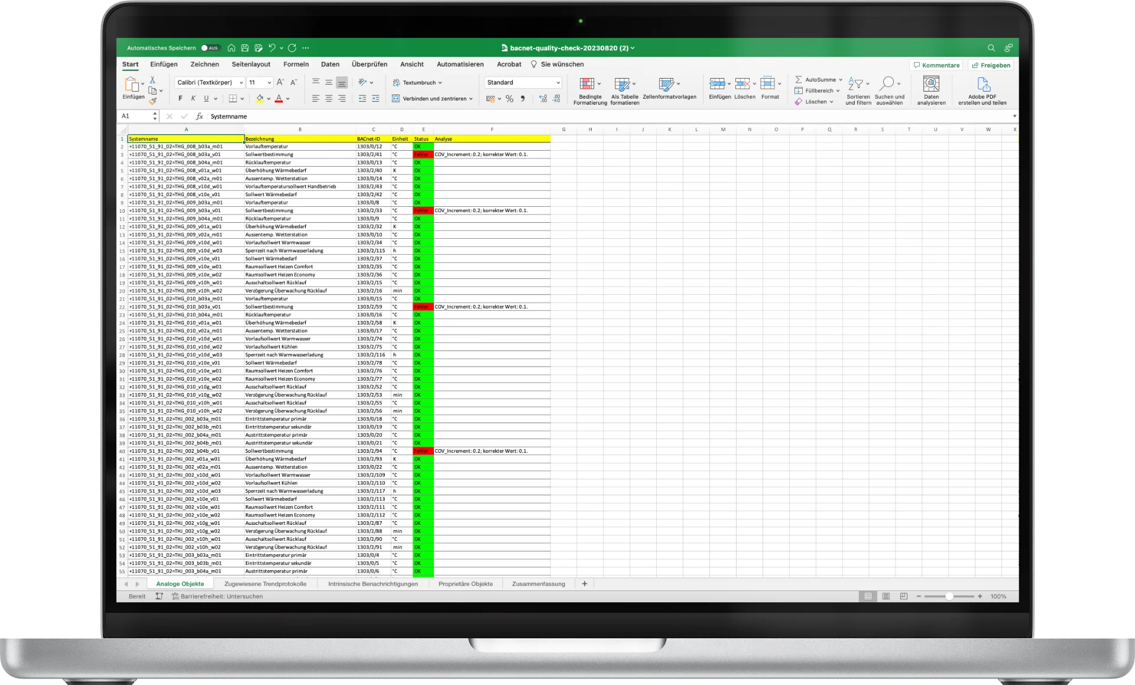Apply the percent number format

click(510, 99)
